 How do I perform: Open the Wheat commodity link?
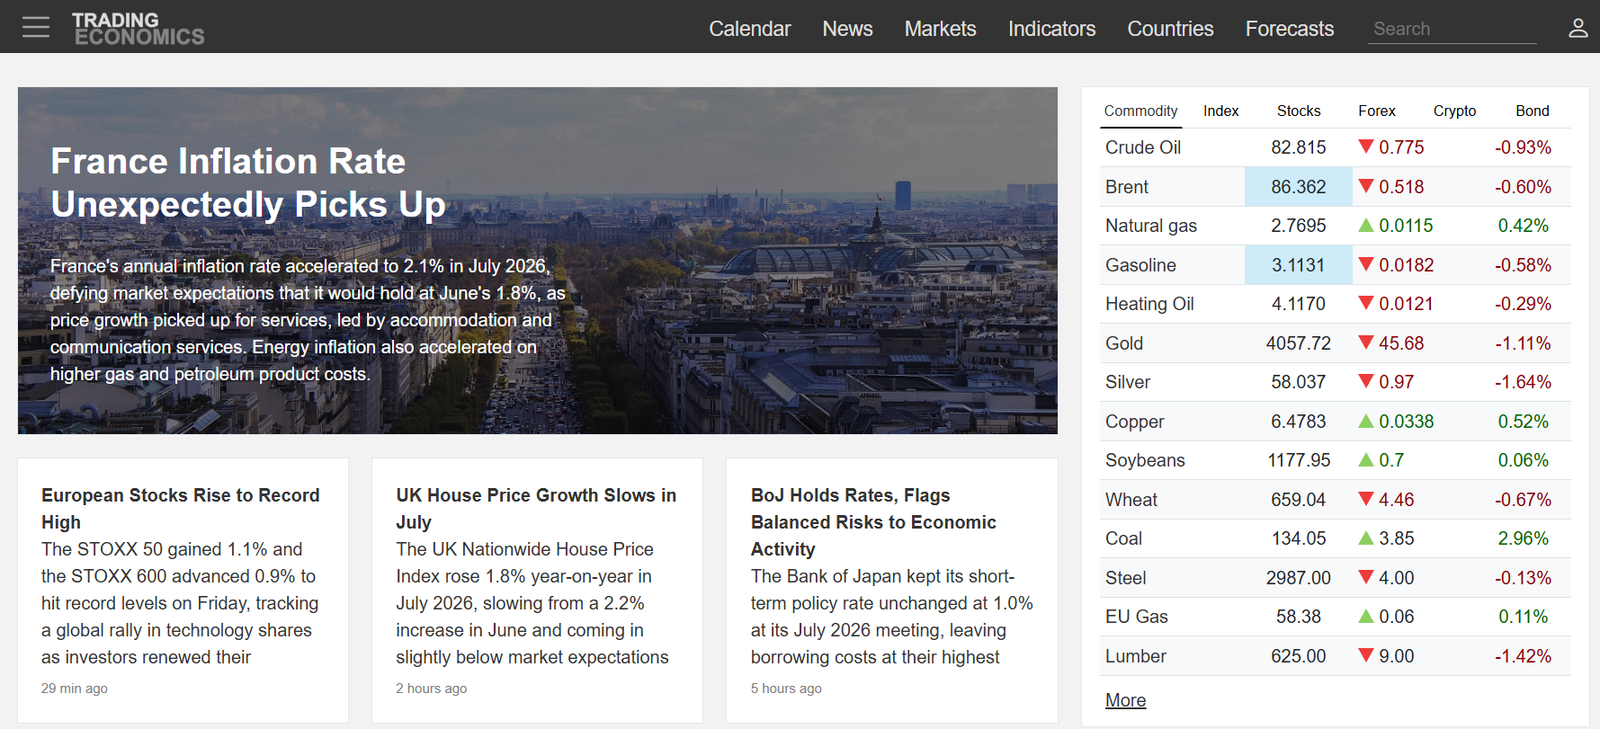tap(1131, 500)
